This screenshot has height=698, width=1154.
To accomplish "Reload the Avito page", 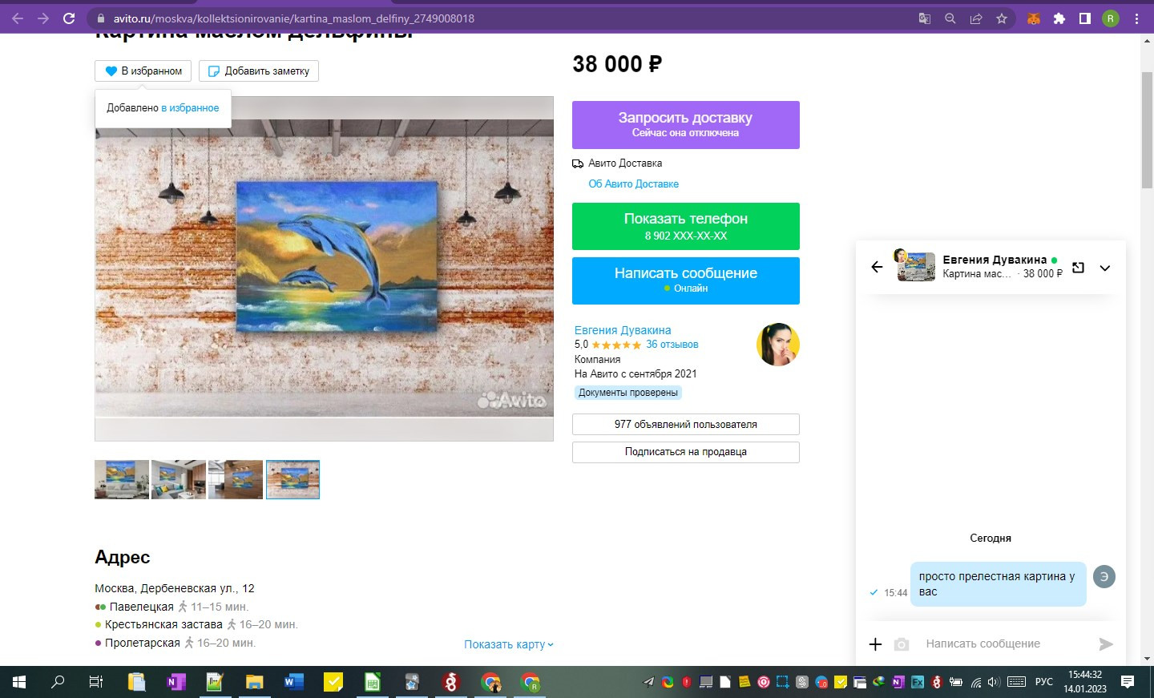I will (x=69, y=18).
